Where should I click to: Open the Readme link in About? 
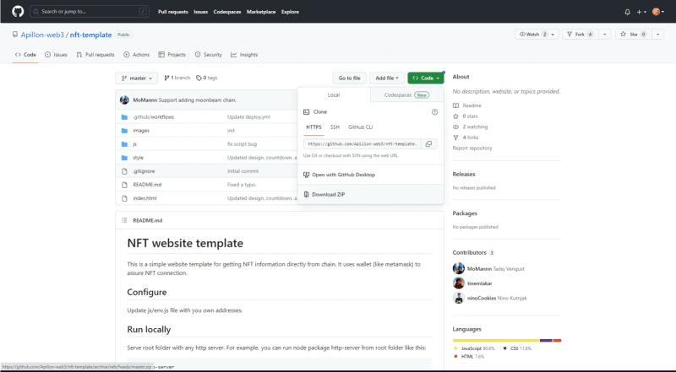coord(467,105)
